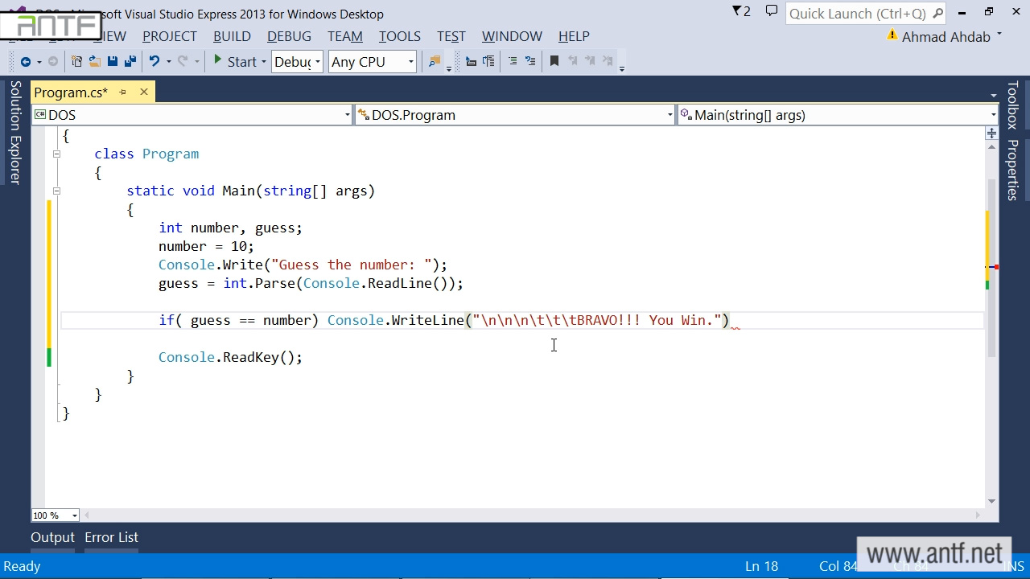Image resolution: width=1030 pixels, height=579 pixels.
Task: Open the Solution Explorer side panel
Action: click(x=14, y=133)
